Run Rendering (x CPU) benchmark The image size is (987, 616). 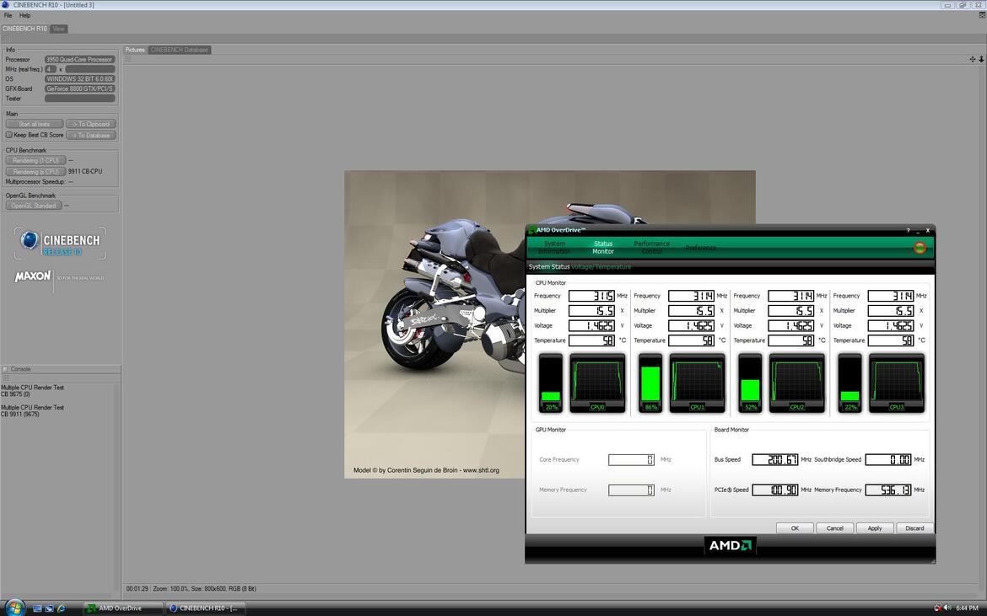click(x=36, y=171)
